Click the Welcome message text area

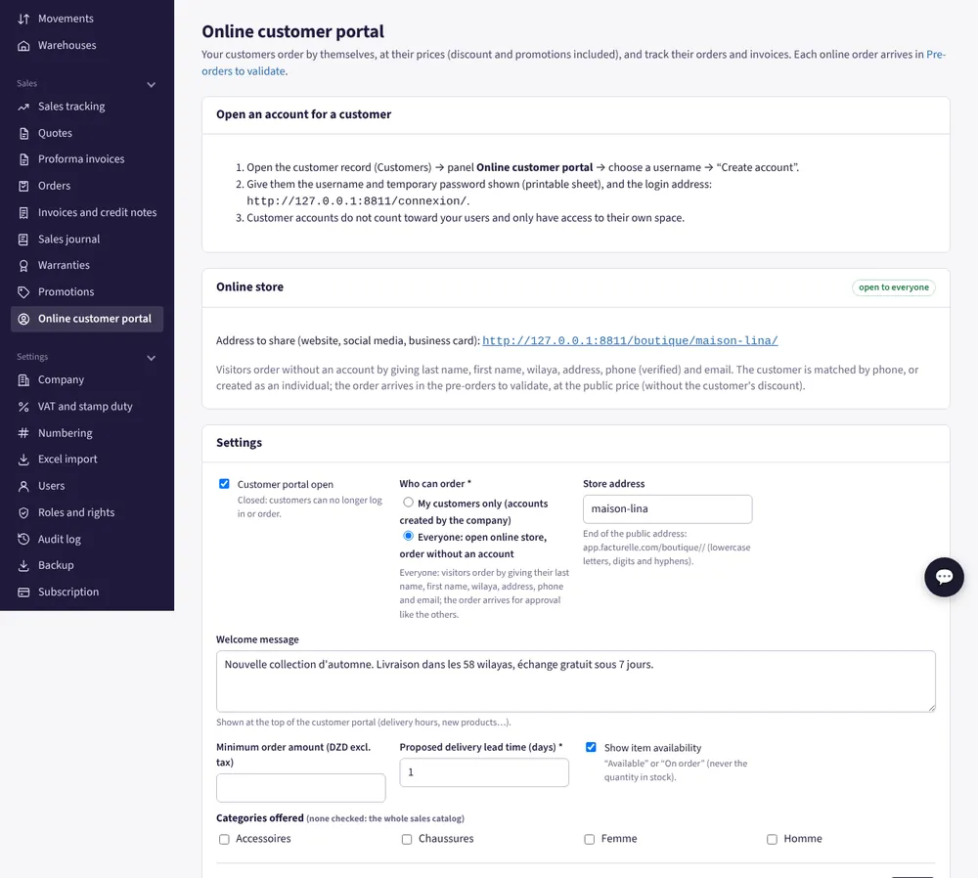[x=576, y=680]
